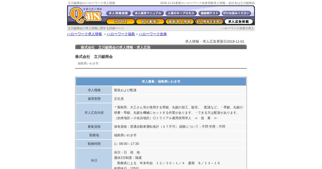Open 最新求人情報 button

pos(180,21)
